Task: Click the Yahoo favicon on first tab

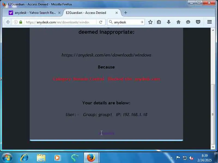Action: pyautogui.click(x=11, y=13)
